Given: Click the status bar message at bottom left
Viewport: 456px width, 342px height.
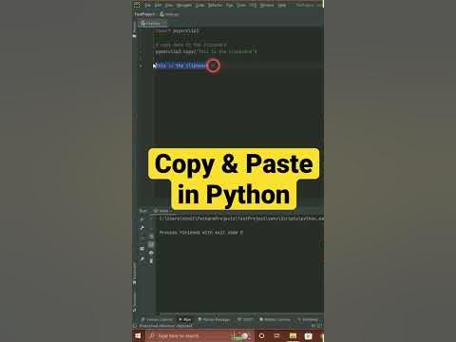Looking at the screenshot, I should coord(165,326).
